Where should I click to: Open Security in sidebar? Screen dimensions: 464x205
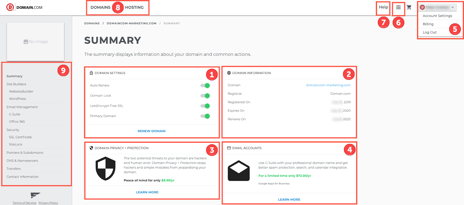click(13, 130)
